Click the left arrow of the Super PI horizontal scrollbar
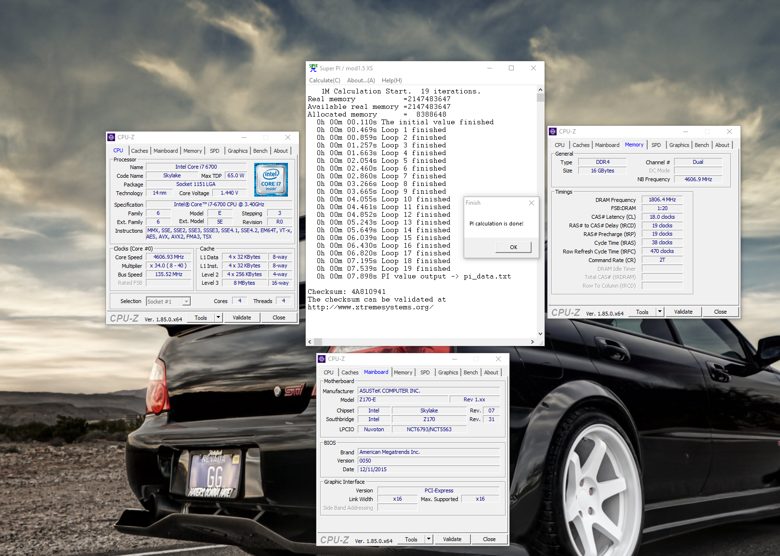 310,342
